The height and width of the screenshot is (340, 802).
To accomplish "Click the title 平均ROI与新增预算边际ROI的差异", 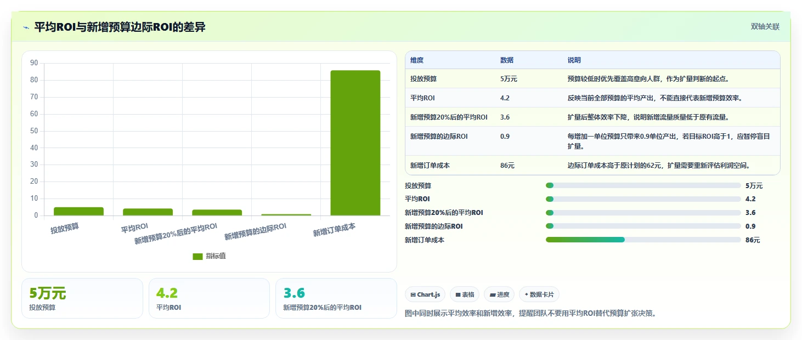I will pyautogui.click(x=120, y=27).
